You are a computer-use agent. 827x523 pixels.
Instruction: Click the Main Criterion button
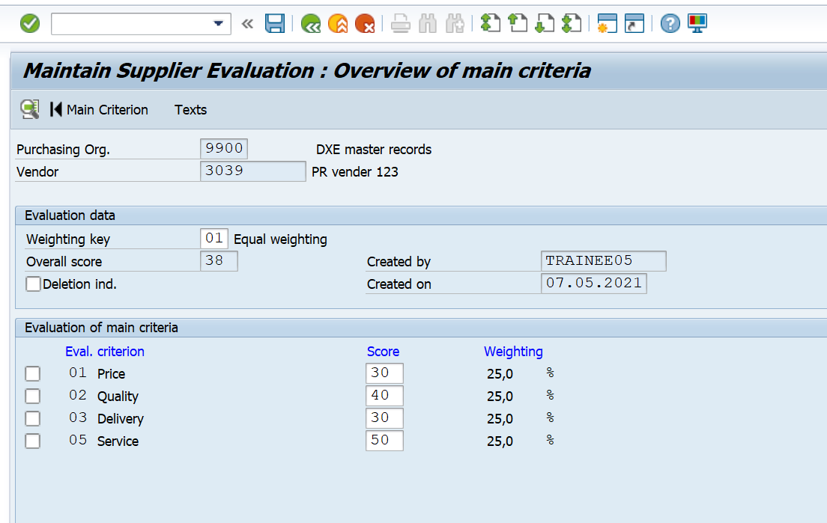99,109
